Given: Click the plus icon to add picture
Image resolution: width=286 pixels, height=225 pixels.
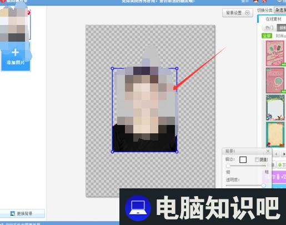Looking at the screenshot, I should coord(15,52).
